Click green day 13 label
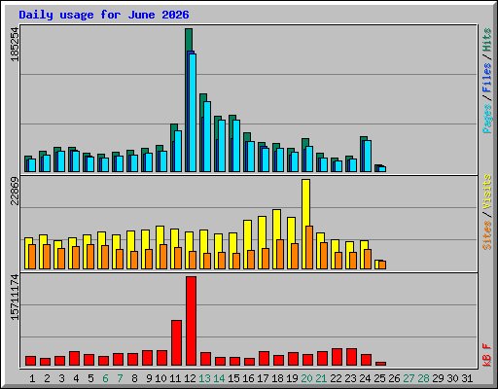Image resolution: width=498 pixels, height=389 pixels. (x=204, y=378)
